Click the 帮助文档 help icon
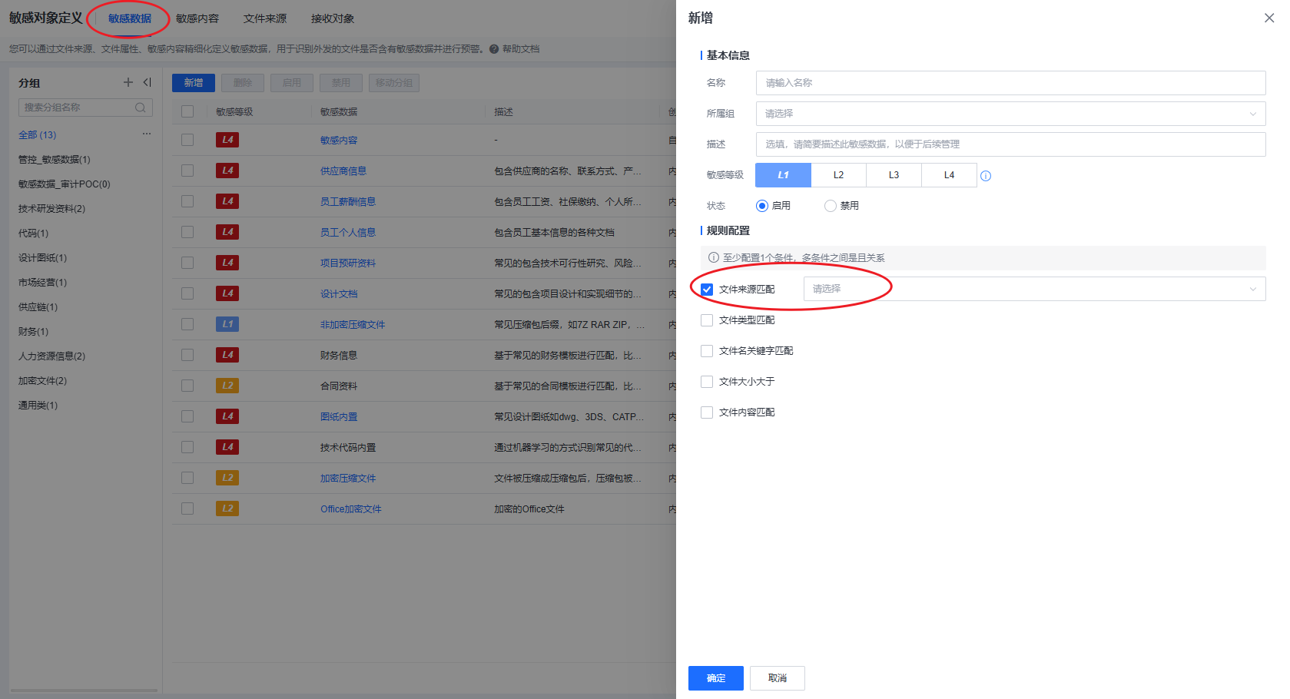Screen dimensions: 1290x699 pyautogui.click(x=494, y=49)
